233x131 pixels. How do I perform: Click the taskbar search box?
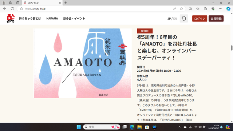point(102,127)
